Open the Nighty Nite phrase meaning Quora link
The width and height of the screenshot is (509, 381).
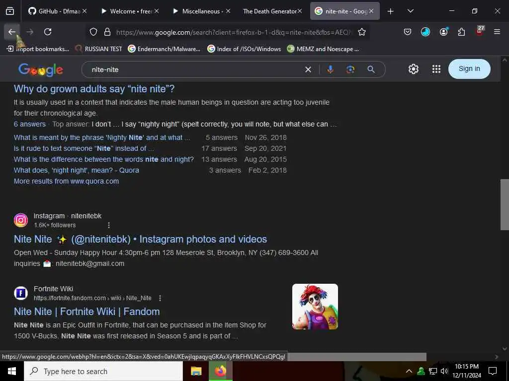pyautogui.click(x=102, y=137)
